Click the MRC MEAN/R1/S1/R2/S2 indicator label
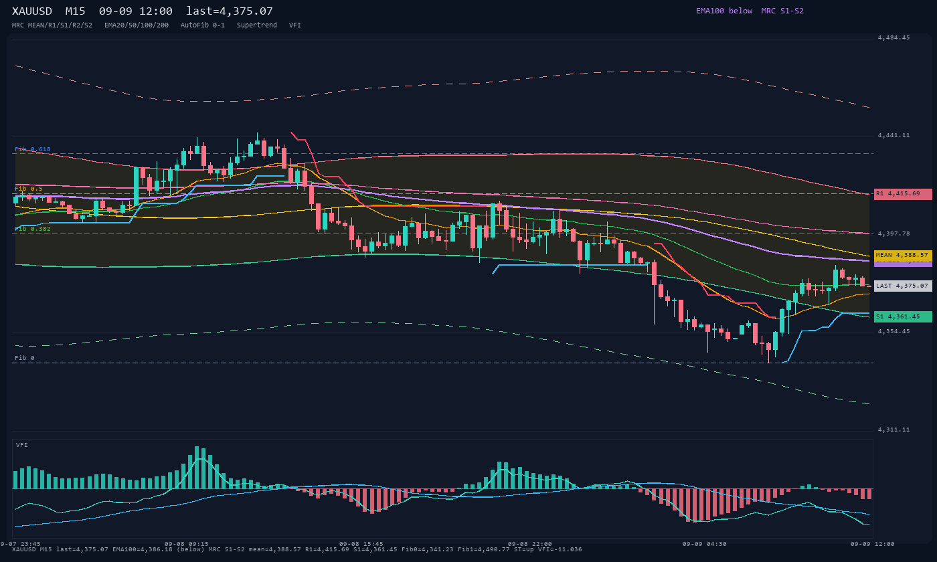Image resolution: width=937 pixels, height=562 pixels. click(x=52, y=25)
